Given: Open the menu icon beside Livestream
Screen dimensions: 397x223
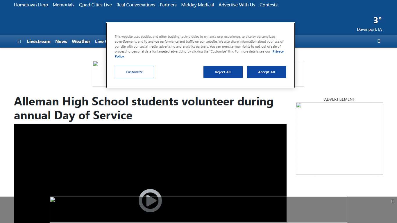Looking at the screenshot, I should [19, 42].
